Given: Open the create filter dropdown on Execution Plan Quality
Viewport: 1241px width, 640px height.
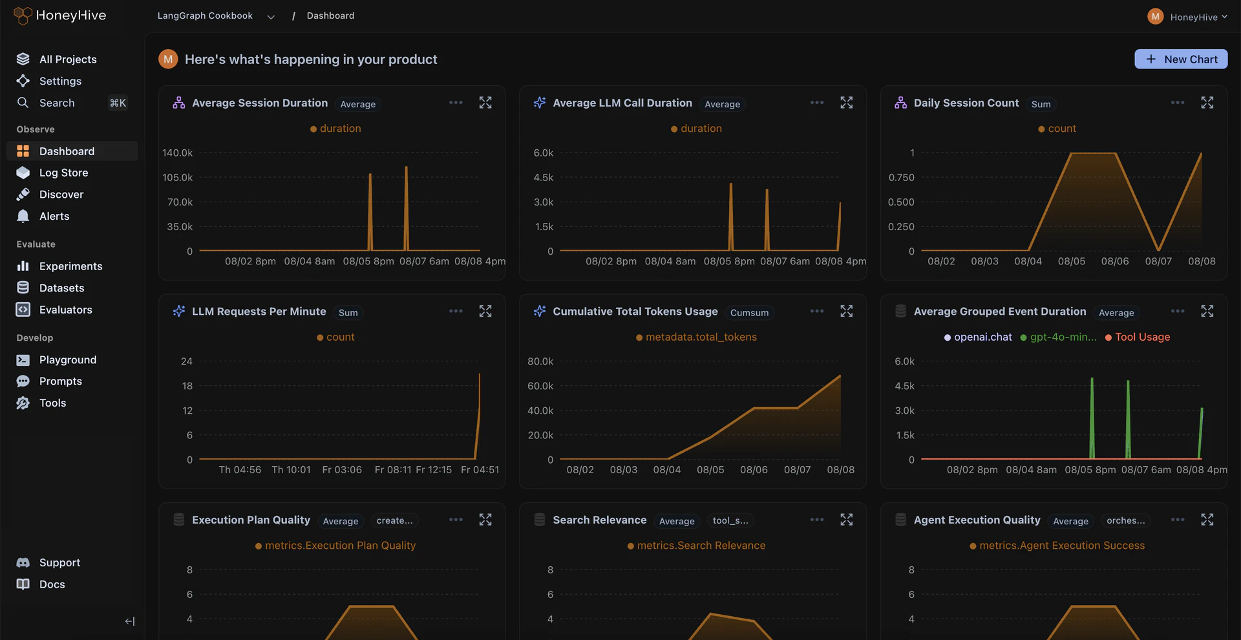Looking at the screenshot, I should point(394,520).
